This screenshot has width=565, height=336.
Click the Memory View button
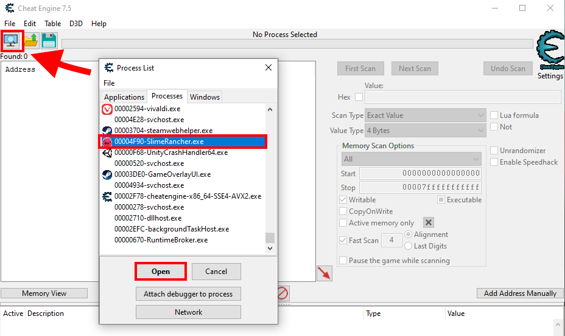point(44,293)
